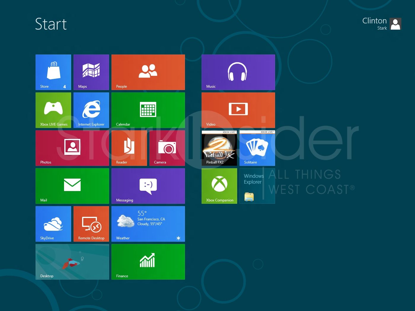
Task: Switch to the Desktop tile
Action: [72, 262]
